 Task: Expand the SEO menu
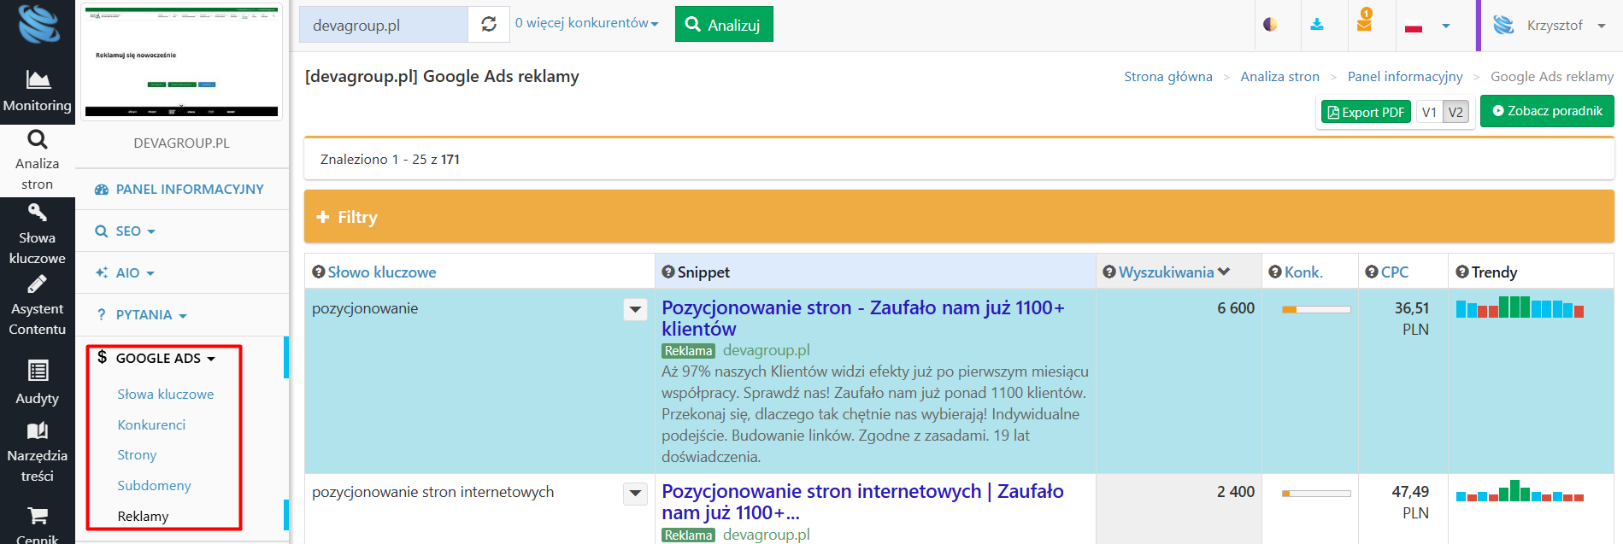click(126, 231)
